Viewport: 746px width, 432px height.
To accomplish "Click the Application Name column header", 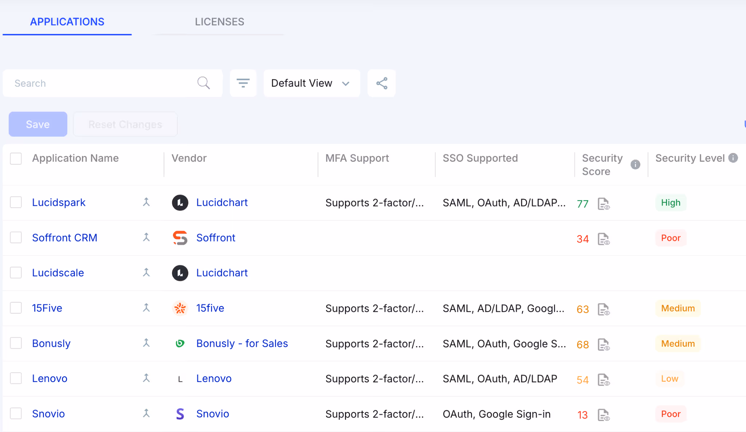I will pos(75,158).
